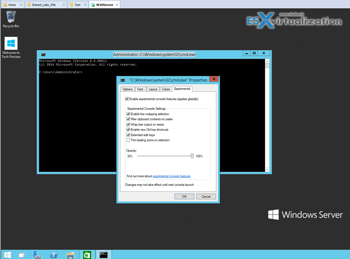Click the cmd window title bar system icon
Screen dimensions: 350x259
pos(43,54)
